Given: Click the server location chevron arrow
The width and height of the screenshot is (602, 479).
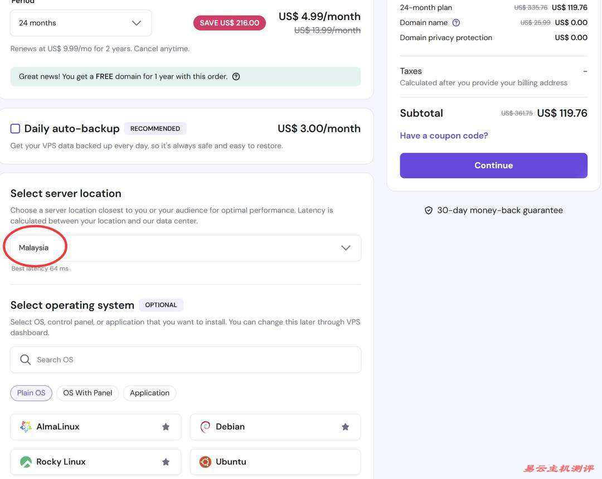Looking at the screenshot, I should click(x=346, y=248).
